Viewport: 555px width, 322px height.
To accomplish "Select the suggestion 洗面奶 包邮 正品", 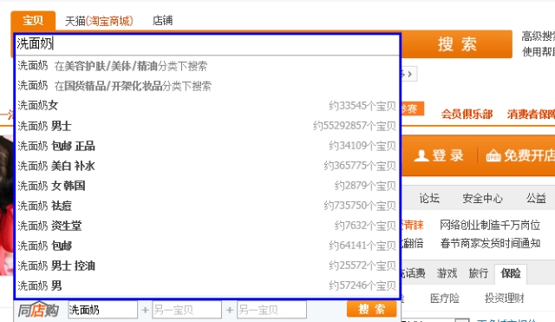I will [207, 146].
